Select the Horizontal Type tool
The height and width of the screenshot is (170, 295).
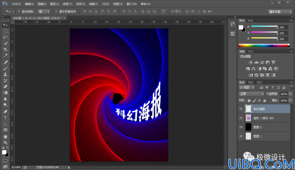(5, 117)
